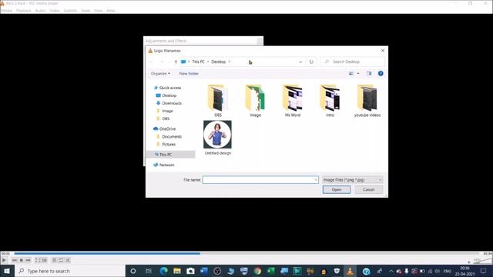Open file type filter Image Files dropdown

click(x=352, y=180)
